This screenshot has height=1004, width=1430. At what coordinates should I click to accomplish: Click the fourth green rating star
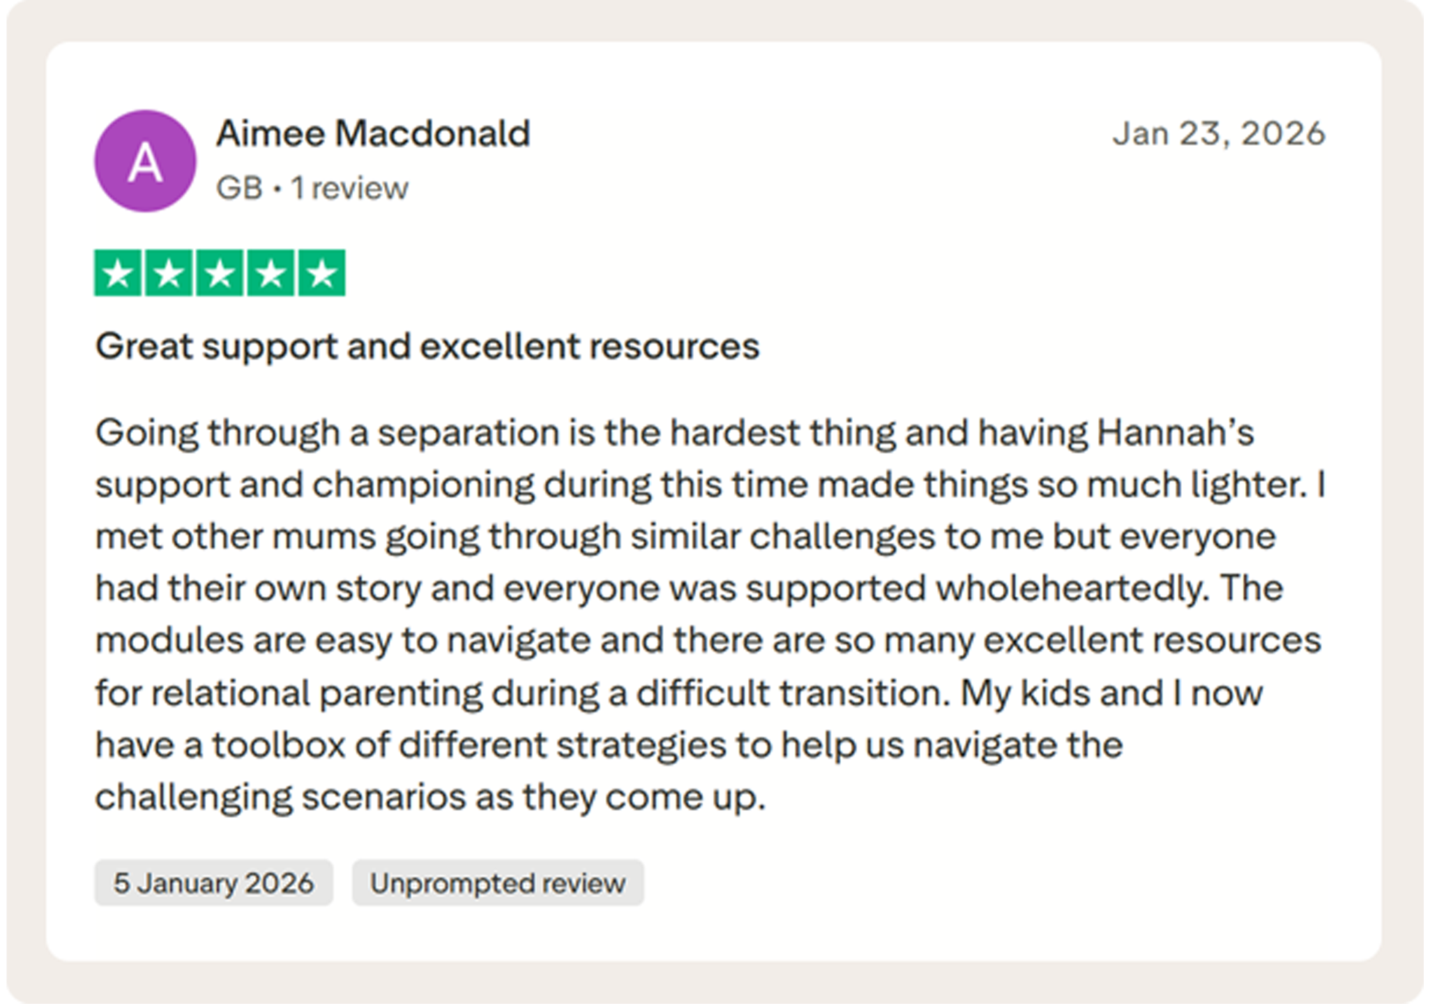tap(271, 273)
